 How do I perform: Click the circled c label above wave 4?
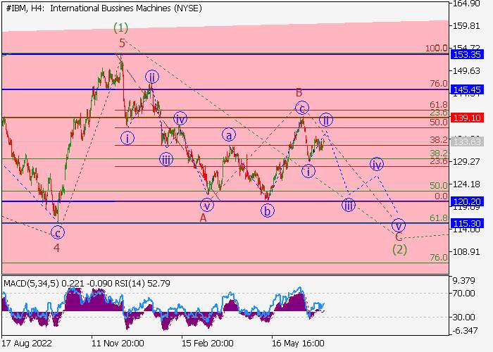click(58, 233)
